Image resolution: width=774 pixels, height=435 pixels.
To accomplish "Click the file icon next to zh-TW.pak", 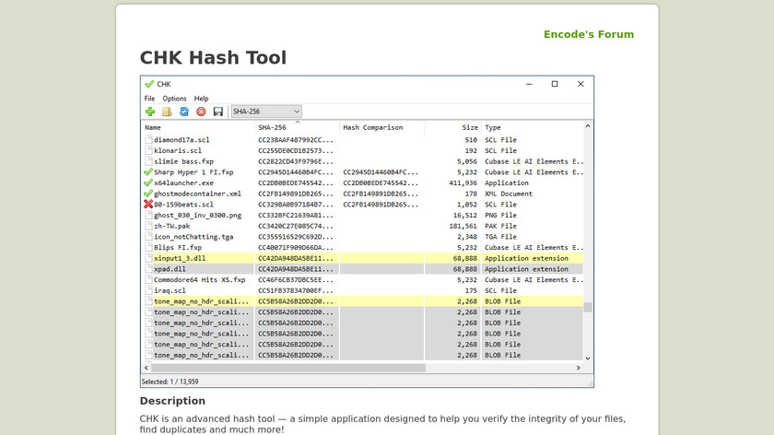I will 148,226.
